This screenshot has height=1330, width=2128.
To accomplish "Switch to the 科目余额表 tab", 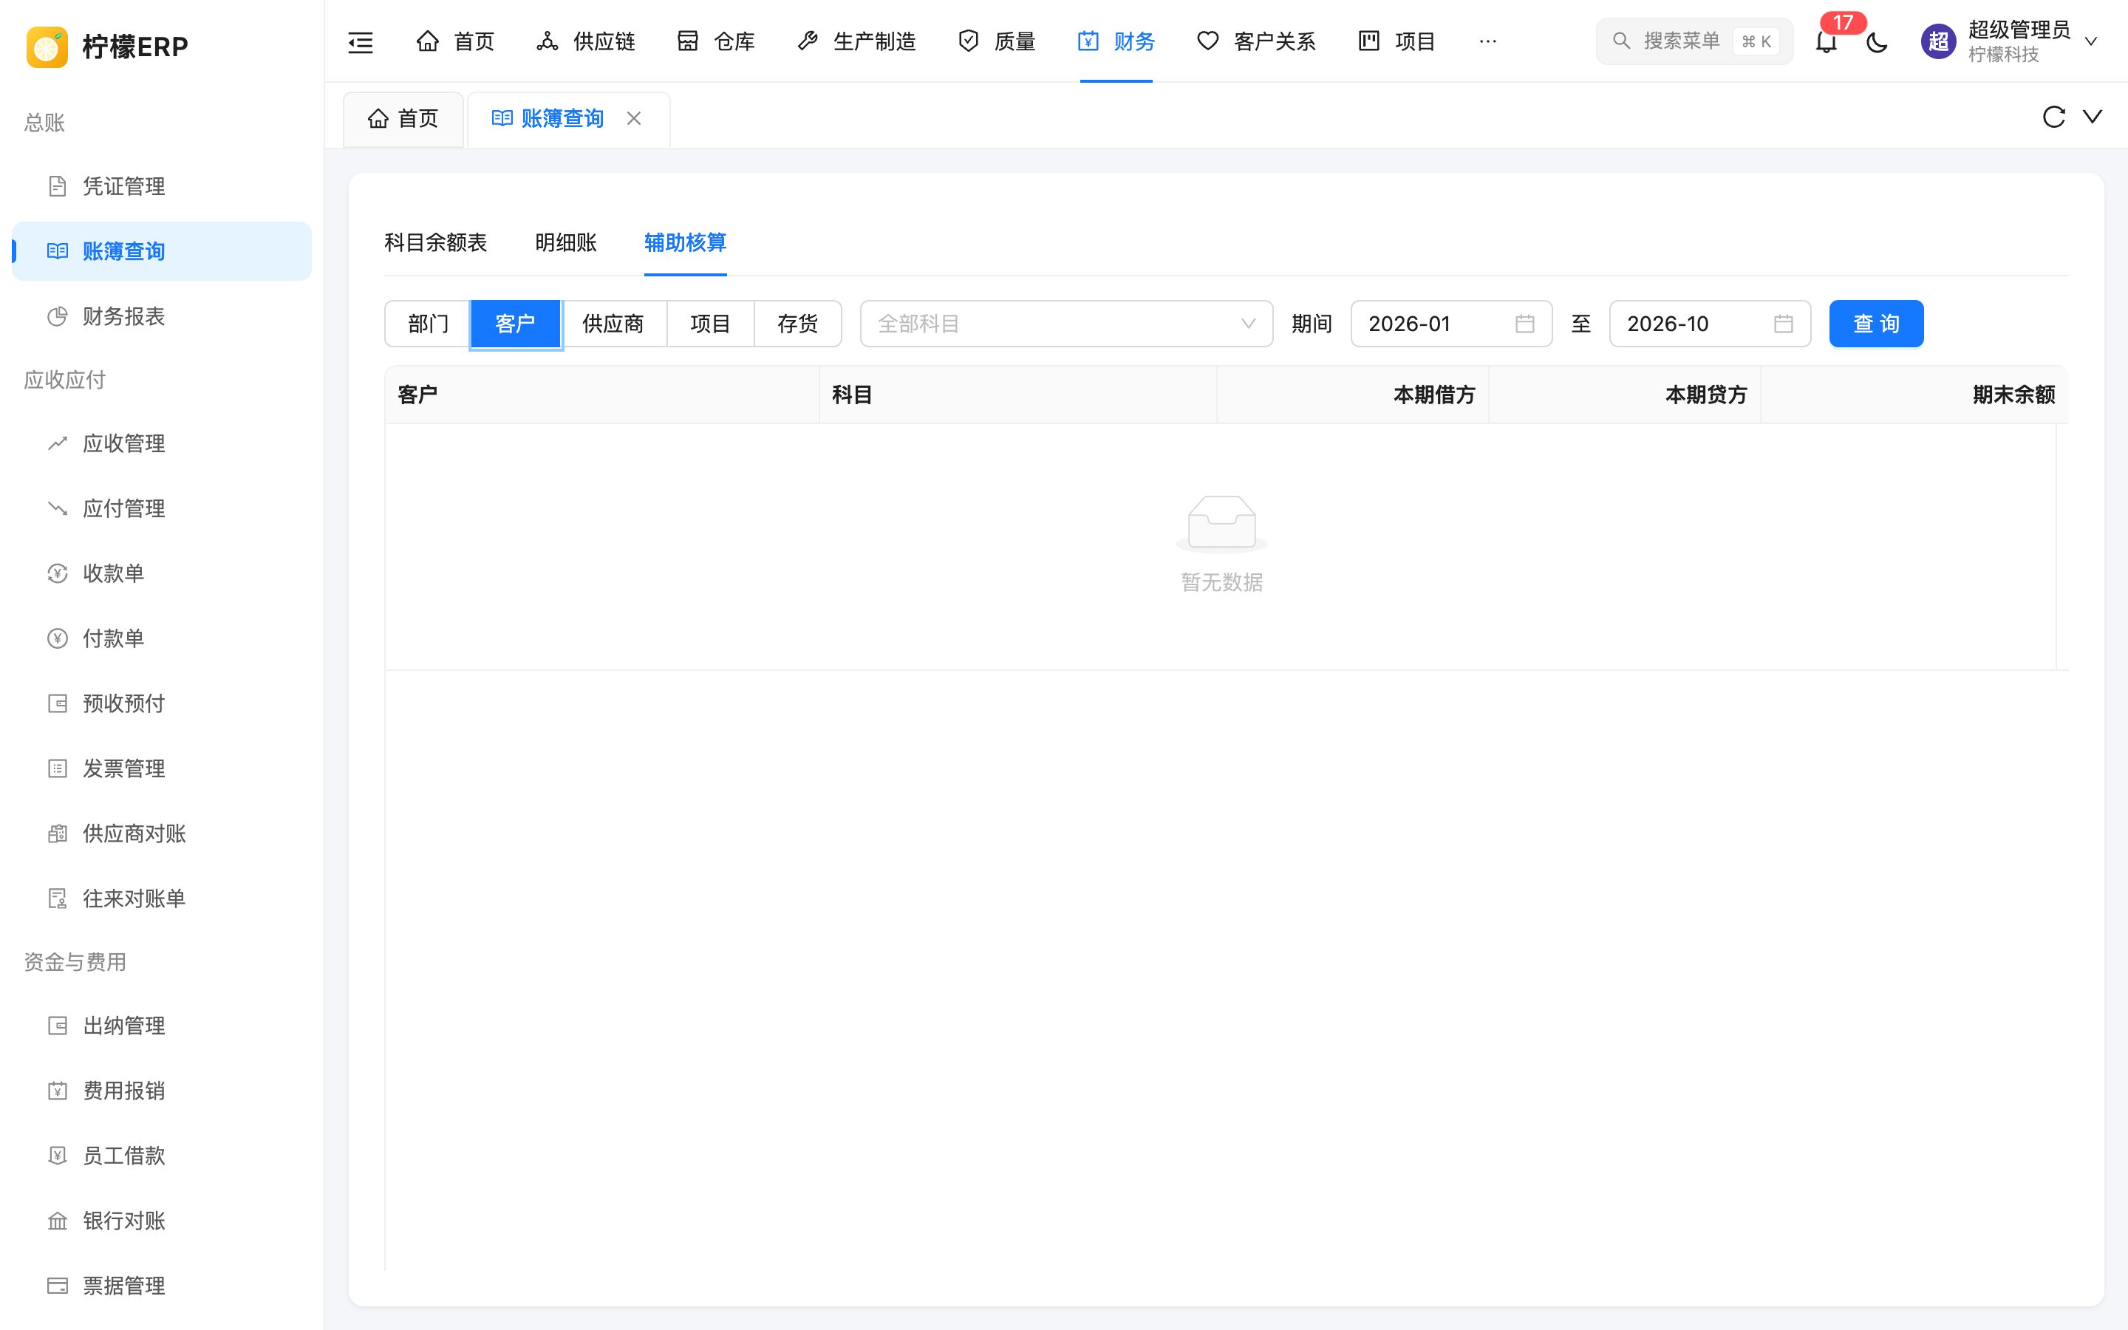I will [x=435, y=243].
